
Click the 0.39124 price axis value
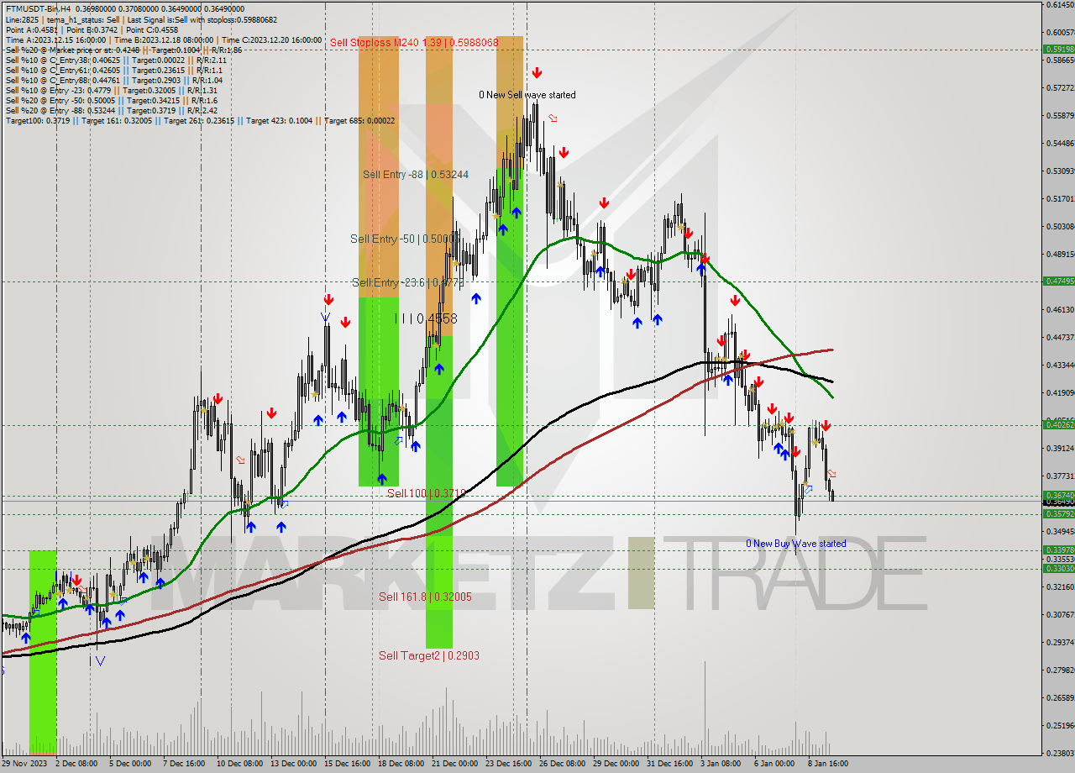1060,448
